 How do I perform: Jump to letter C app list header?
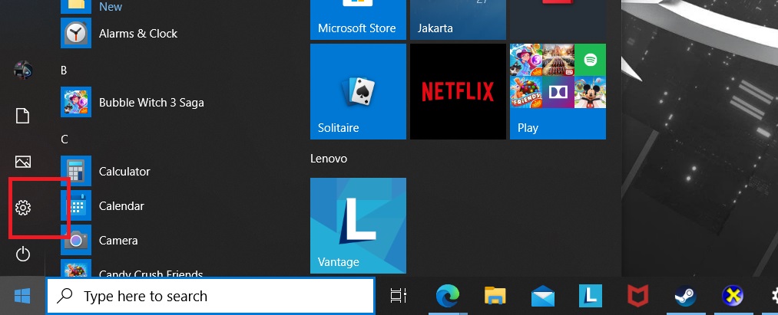[64, 139]
